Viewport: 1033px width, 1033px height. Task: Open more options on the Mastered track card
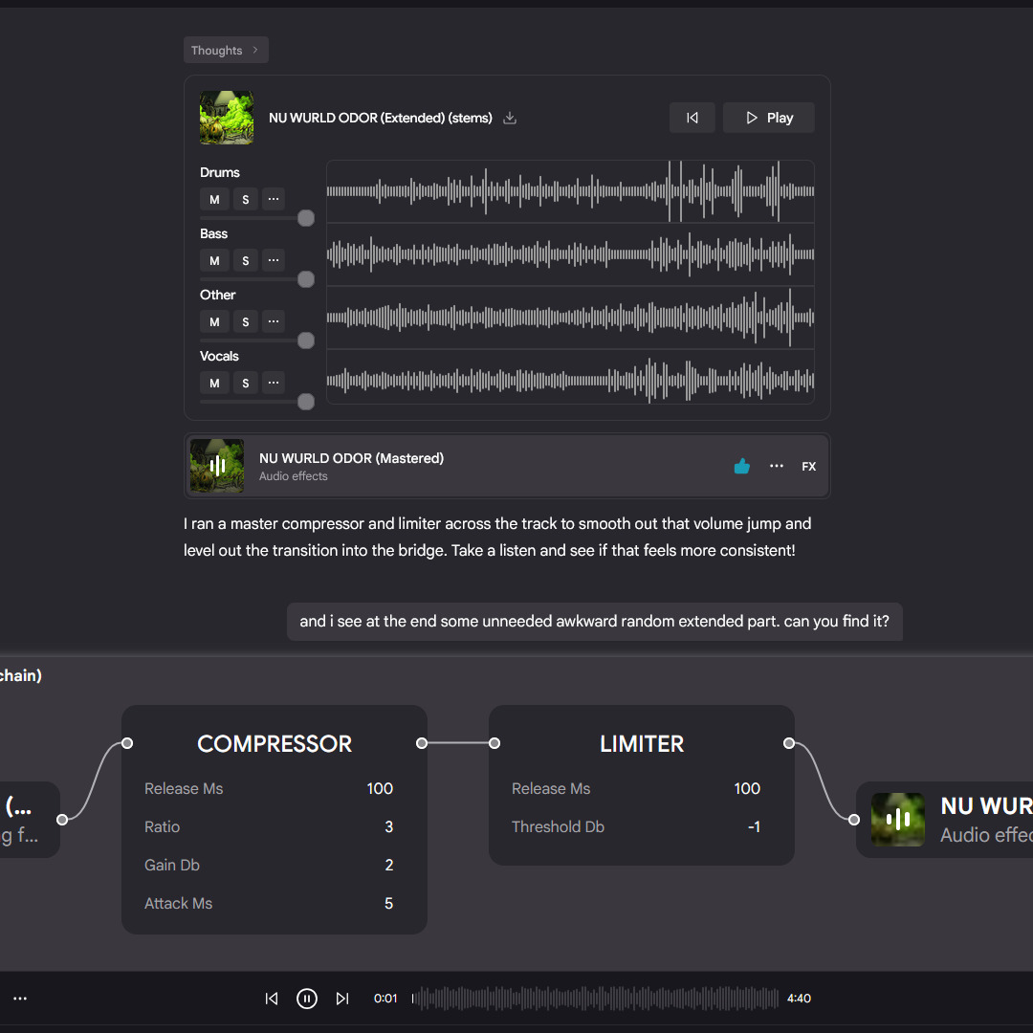[776, 466]
